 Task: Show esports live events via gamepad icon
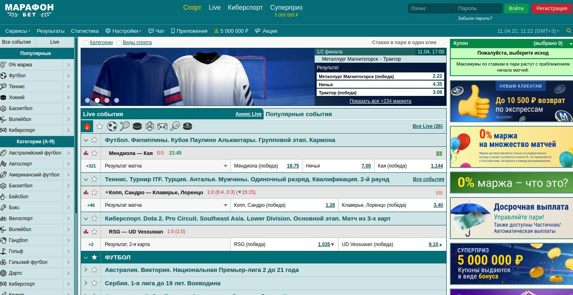(x=162, y=126)
